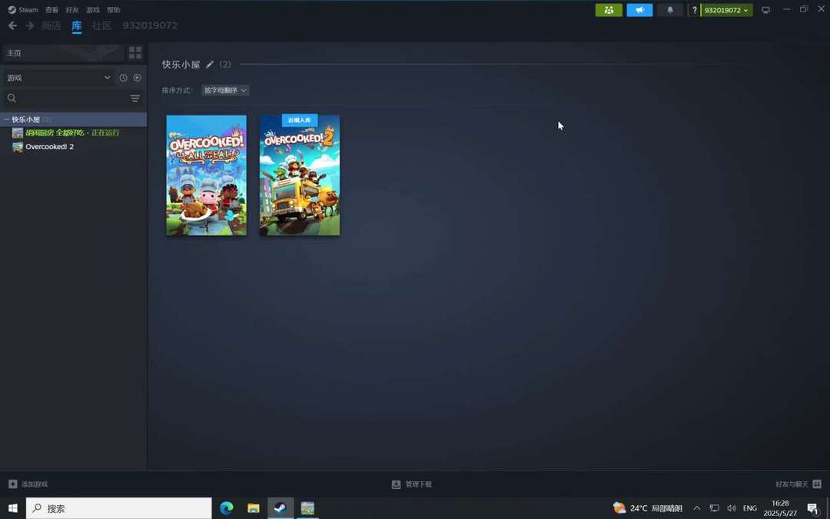Screen dimensions: 830x519
Task: Edit the 快乐小屋 collection with pencil icon
Action: pos(210,65)
